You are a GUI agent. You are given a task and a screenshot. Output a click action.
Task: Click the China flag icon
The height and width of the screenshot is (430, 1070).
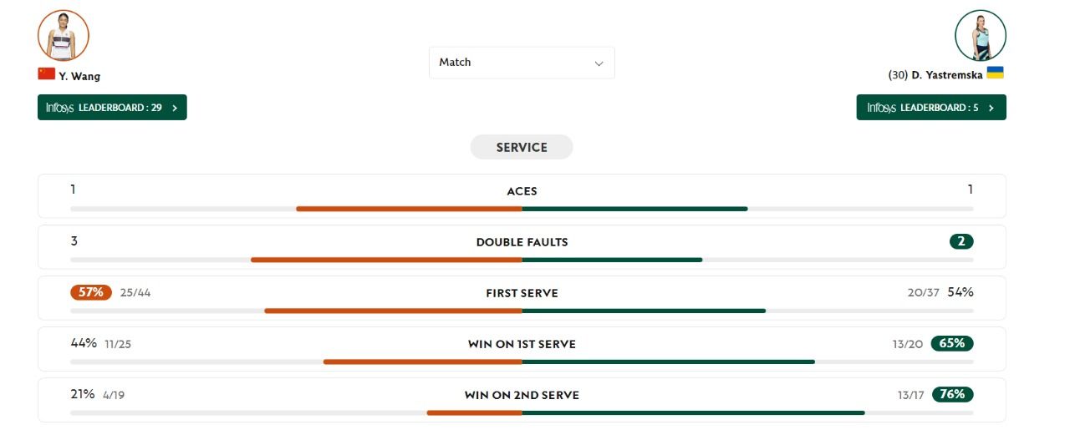pos(46,73)
